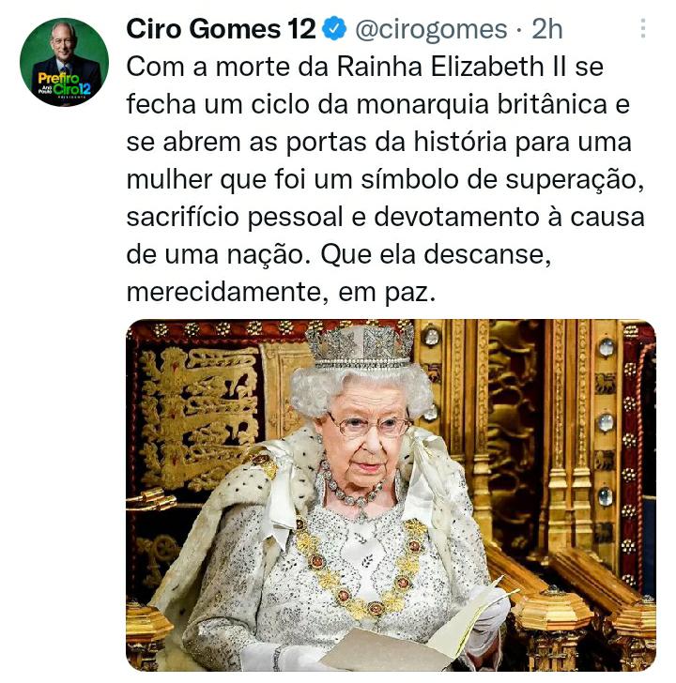Click the paper speech held in hands
Screen dimensions: 676x683
[x=414, y=633]
